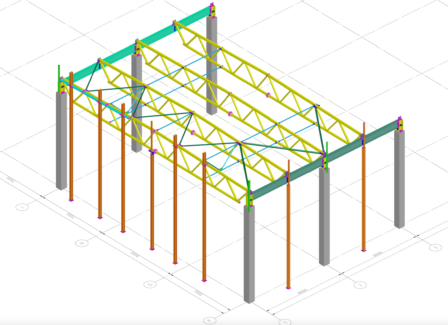Select the dark grey-green beam above grids 1 to 3
This screenshot has width=448, height=325.
coord(325,160)
